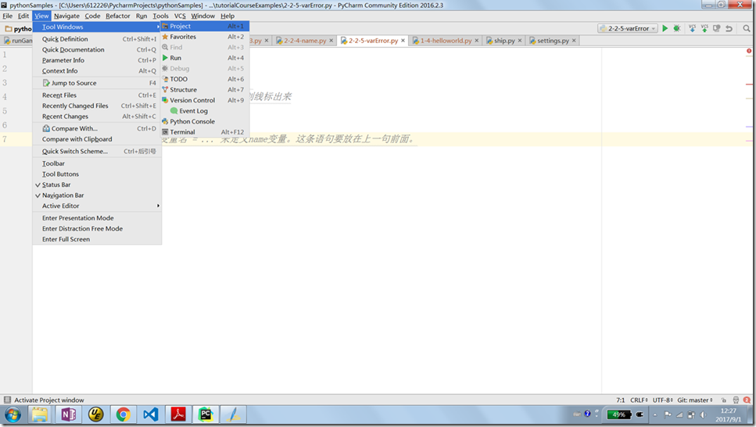Open Windows Start button
Screen dimensions: 756x427
pos(13,414)
